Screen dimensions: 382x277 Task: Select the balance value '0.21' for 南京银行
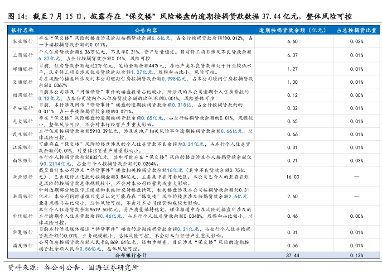pyautogui.click(x=292, y=161)
